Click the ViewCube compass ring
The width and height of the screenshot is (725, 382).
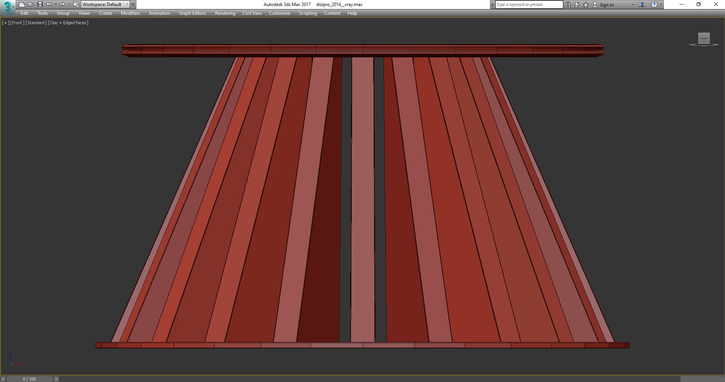click(703, 45)
